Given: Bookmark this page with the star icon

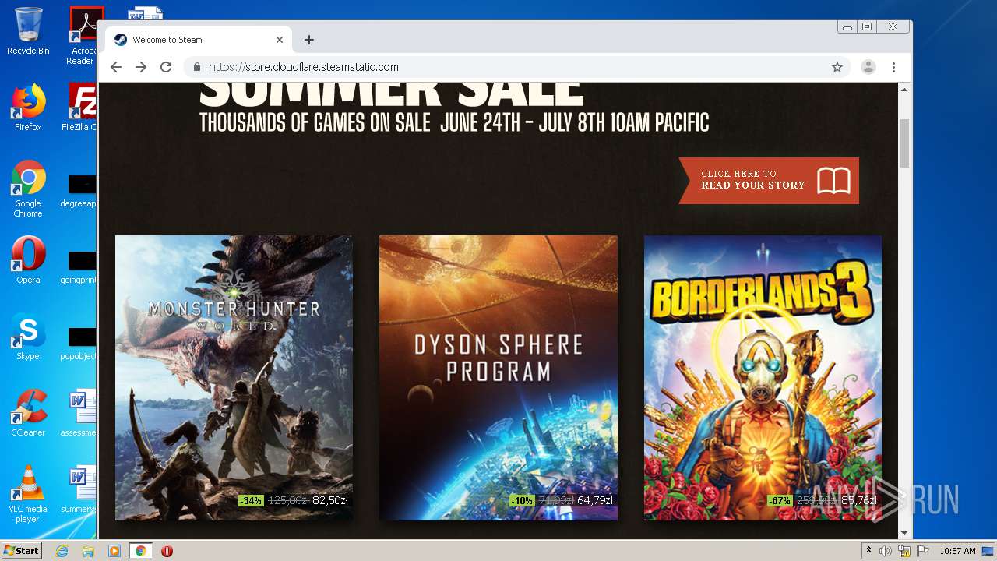Looking at the screenshot, I should 837,67.
